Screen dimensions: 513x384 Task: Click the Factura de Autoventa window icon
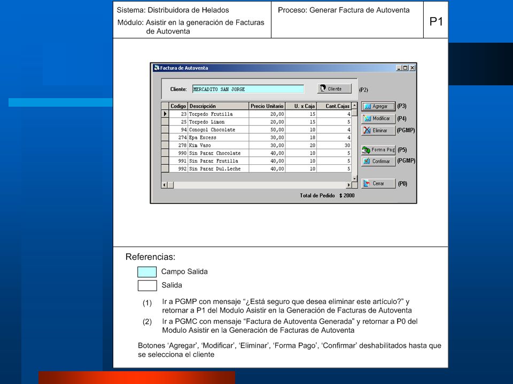click(157, 68)
